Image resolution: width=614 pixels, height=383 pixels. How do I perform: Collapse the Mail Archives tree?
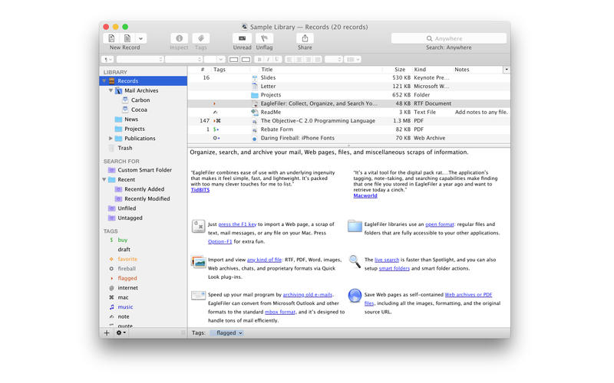coord(111,90)
